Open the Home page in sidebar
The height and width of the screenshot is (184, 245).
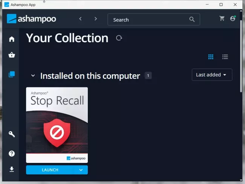[12, 39]
